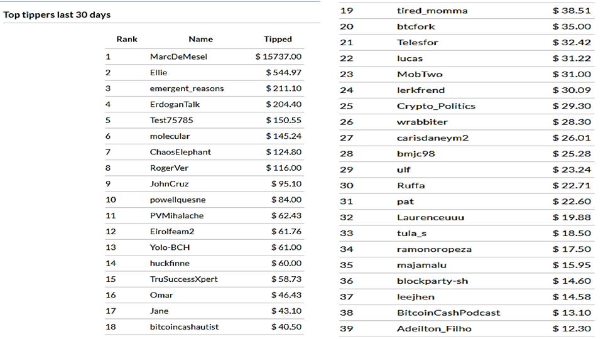The width and height of the screenshot is (603, 339).
Task: Select the ramonoropeza entry
Action: coord(434,249)
